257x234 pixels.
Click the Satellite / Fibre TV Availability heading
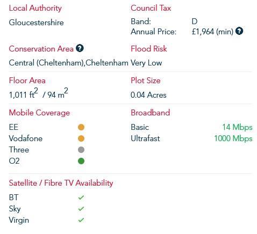click(61, 183)
